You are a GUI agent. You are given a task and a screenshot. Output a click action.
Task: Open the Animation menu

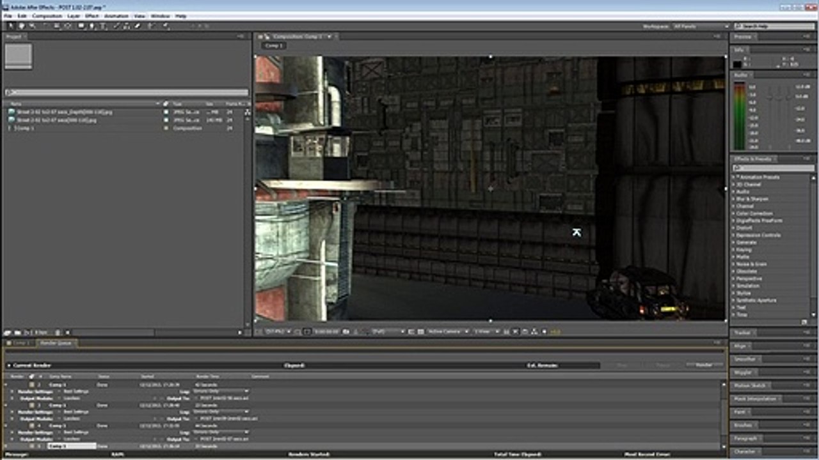(116, 15)
